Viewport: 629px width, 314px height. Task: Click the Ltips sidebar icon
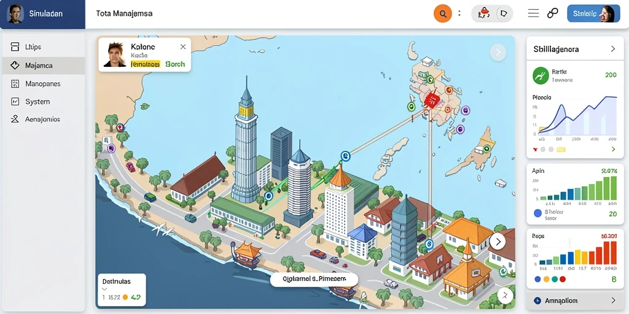coord(15,47)
